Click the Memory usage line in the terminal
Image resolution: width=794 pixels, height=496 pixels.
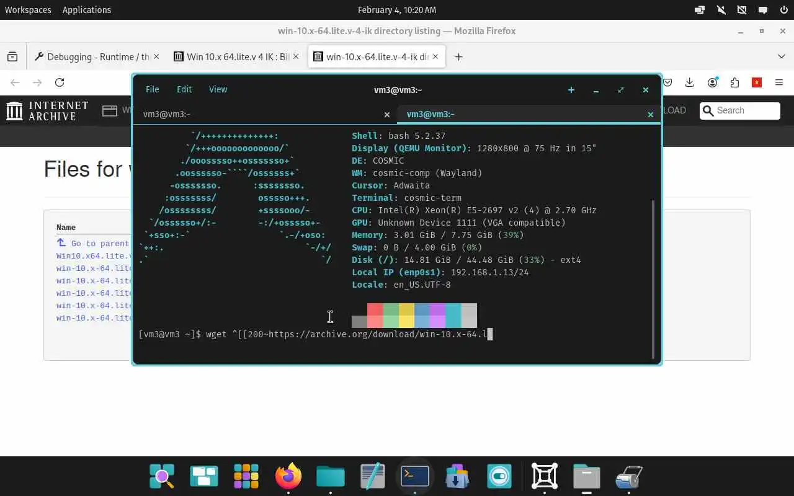coord(438,235)
